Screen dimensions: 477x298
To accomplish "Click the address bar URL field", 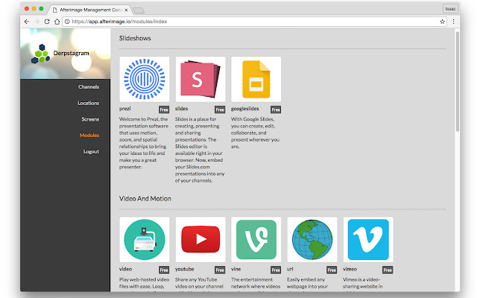I will point(254,22).
